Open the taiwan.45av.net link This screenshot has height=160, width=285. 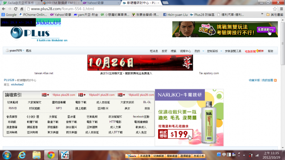(x=44, y=73)
